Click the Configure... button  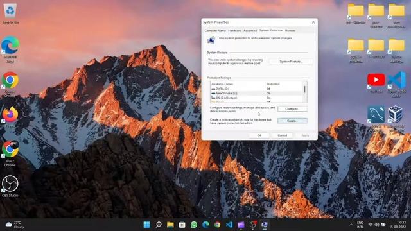coord(292,108)
